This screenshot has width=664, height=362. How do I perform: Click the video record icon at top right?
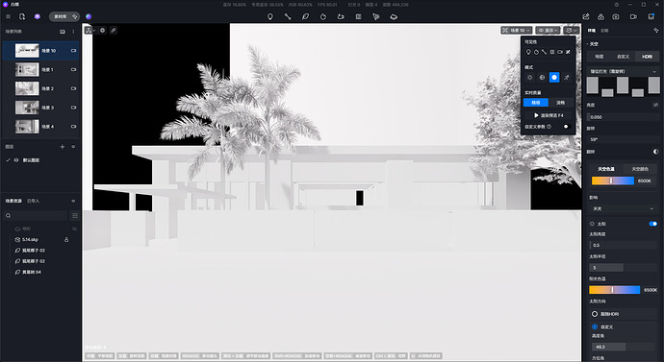pos(633,17)
